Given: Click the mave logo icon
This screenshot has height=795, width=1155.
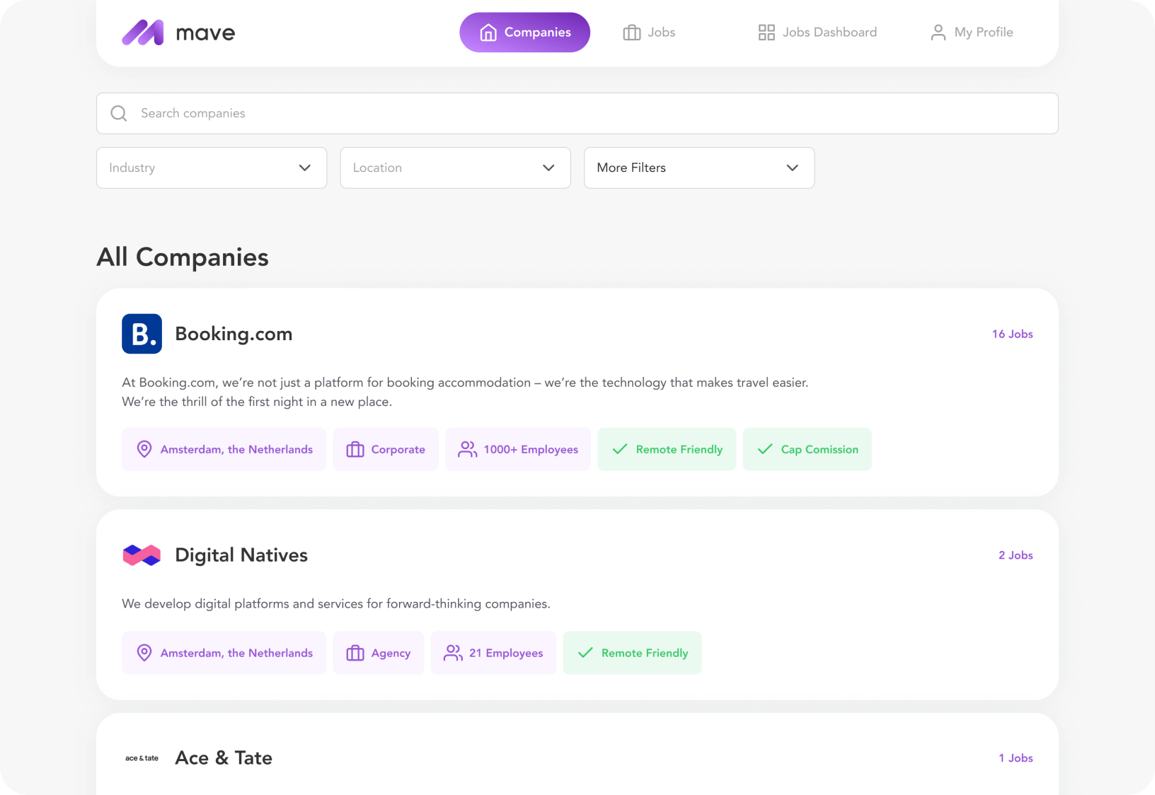Looking at the screenshot, I should 143,33.
